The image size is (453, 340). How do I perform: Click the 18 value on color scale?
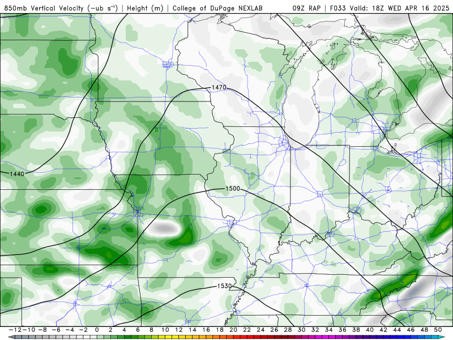pyautogui.click(x=220, y=330)
